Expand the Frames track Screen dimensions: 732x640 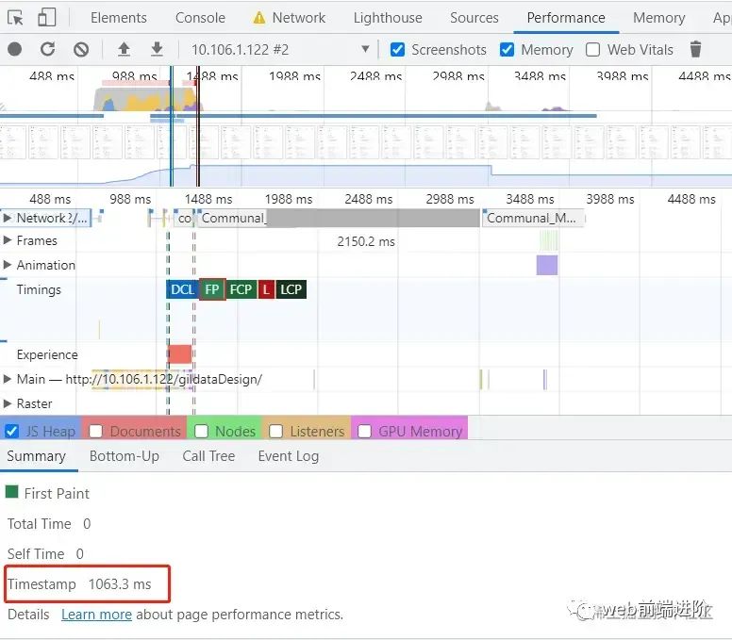(x=7, y=239)
